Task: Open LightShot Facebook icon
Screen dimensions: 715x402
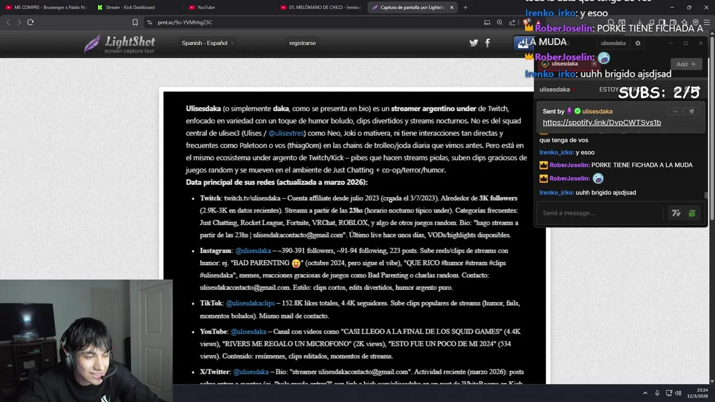Action: click(488, 43)
